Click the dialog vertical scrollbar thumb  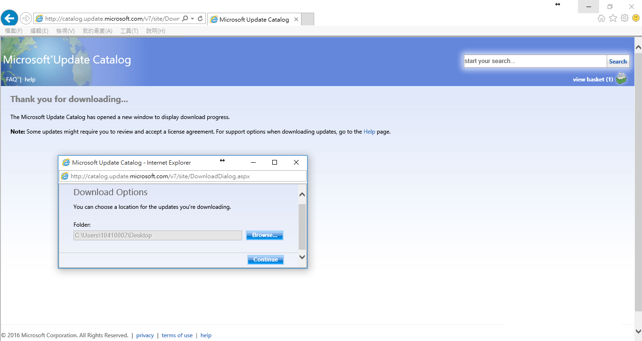click(302, 227)
